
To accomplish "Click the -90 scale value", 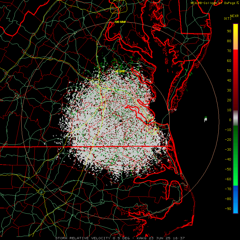I will coord(228,209).
